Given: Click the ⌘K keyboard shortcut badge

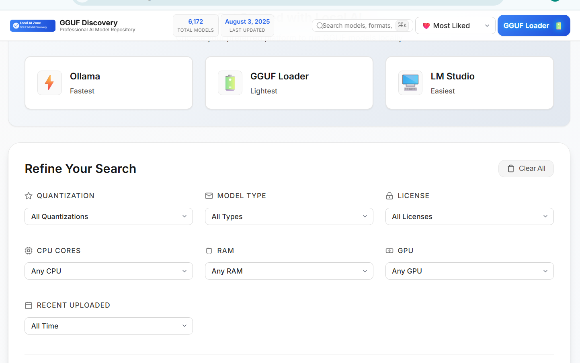Looking at the screenshot, I should click(x=402, y=25).
